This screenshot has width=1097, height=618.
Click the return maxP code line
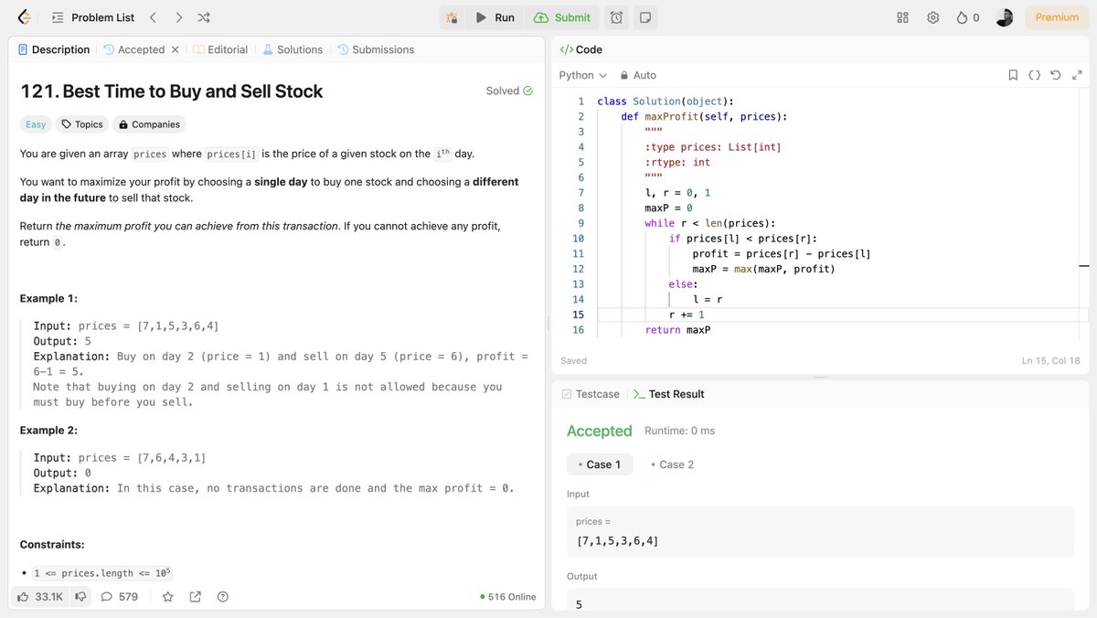(x=677, y=330)
